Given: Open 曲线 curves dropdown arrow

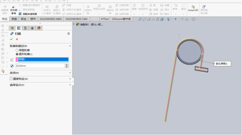Looking at the screenshot, I should click(x=183, y=14).
